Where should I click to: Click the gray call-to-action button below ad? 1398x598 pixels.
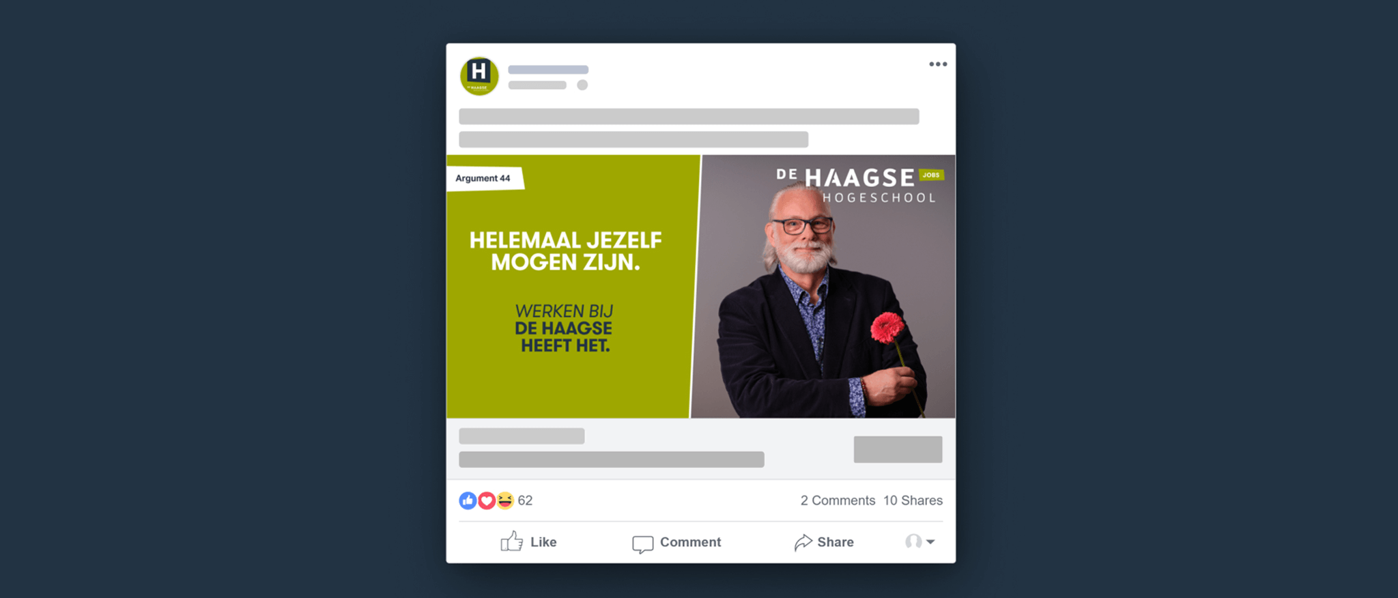point(898,449)
